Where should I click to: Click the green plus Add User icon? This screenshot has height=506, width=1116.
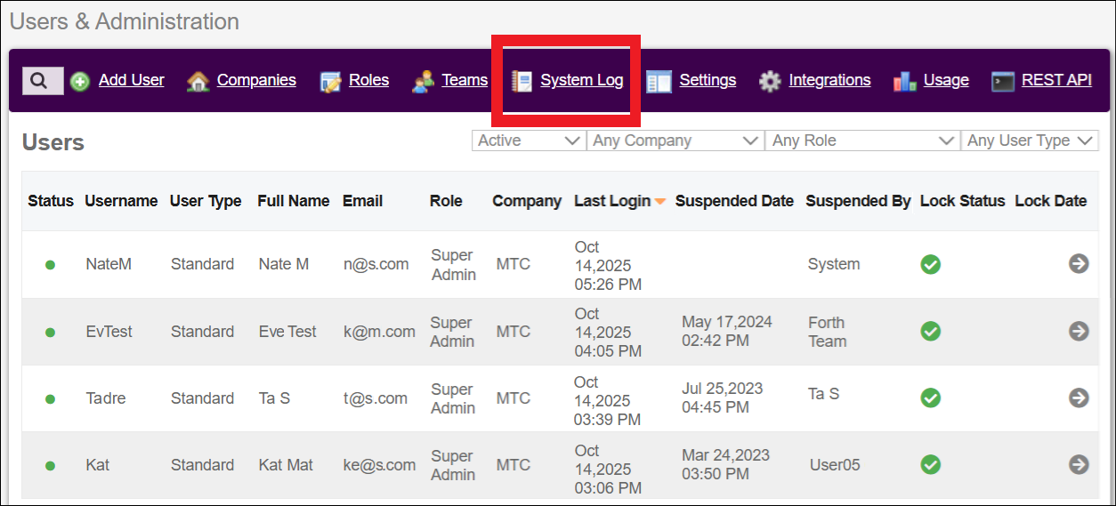[80, 81]
